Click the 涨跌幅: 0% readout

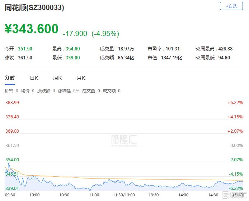tap(69, 91)
